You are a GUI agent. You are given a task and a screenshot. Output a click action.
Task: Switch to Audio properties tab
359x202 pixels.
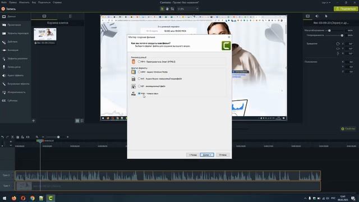[x=317, y=16]
